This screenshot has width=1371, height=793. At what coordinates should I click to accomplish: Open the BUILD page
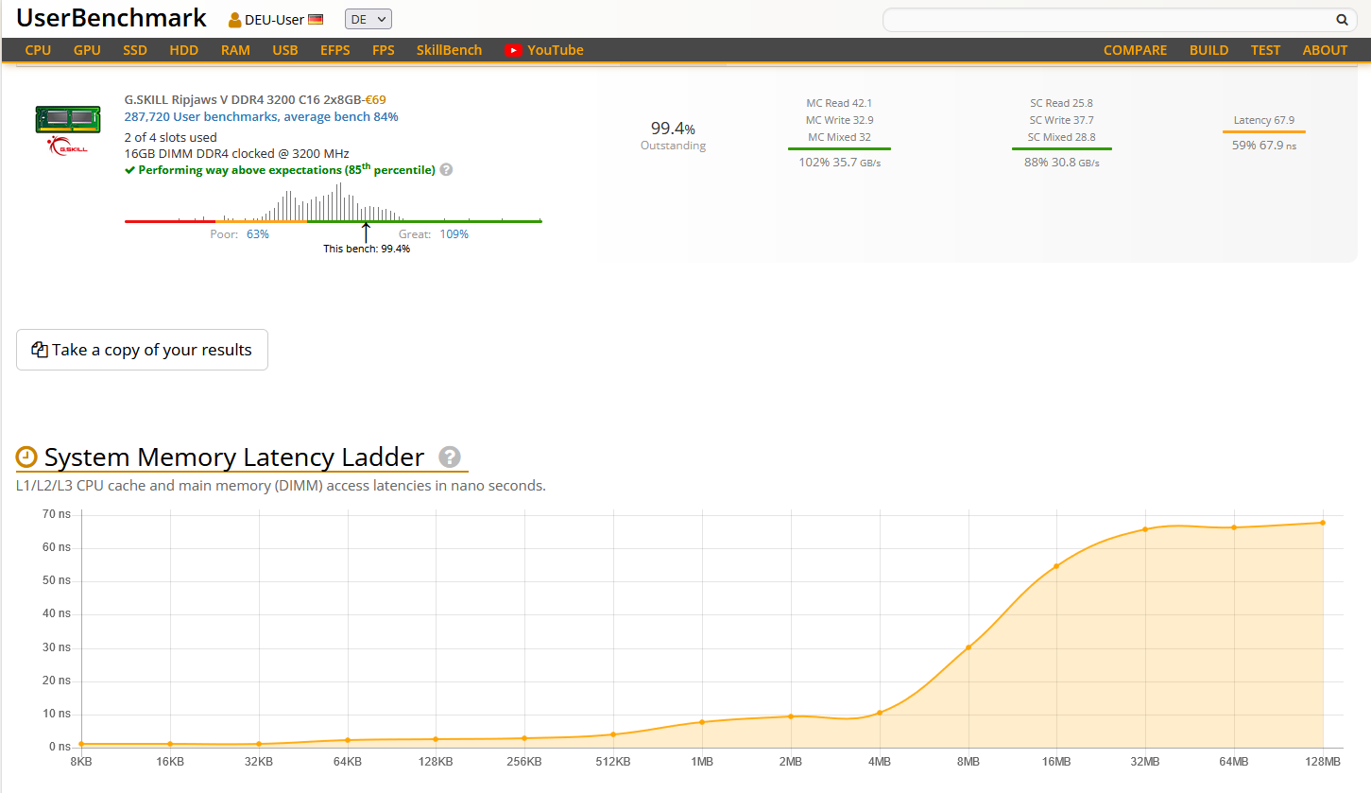coord(1208,50)
